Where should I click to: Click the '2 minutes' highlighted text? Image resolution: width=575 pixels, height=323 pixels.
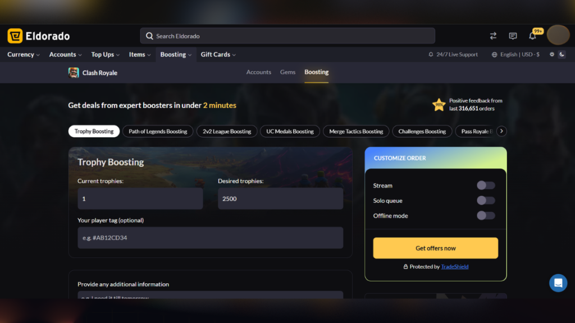click(x=220, y=105)
